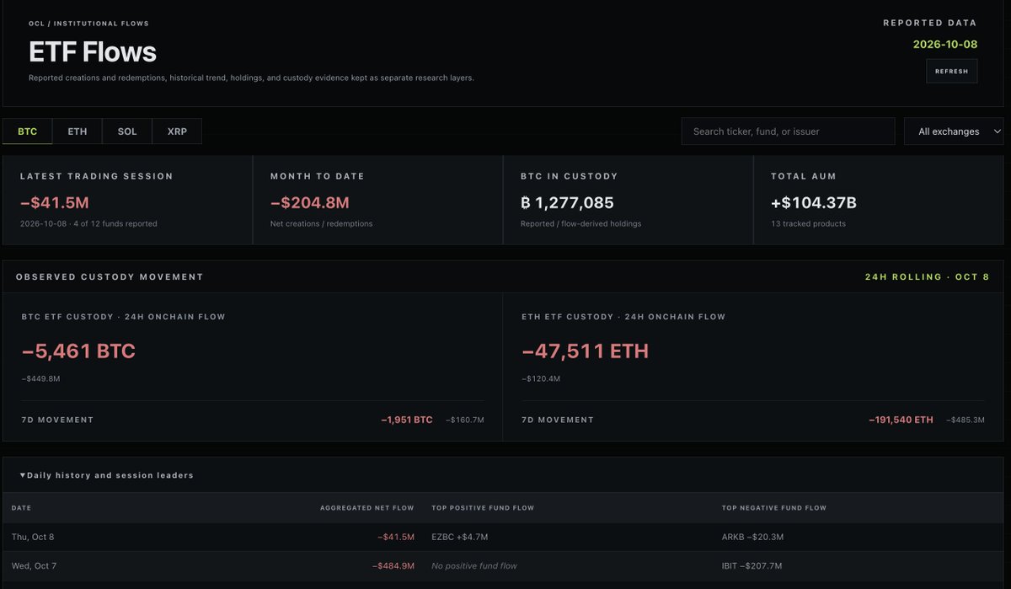Switch to the BTC tab
This screenshot has width=1011, height=589.
coord(28,131)
